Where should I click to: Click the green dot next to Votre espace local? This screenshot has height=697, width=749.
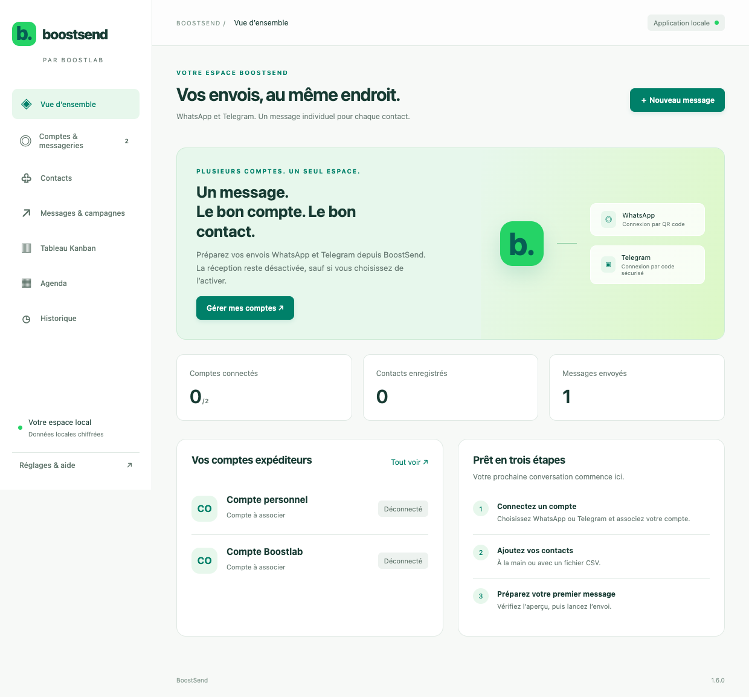pos(20,428)
